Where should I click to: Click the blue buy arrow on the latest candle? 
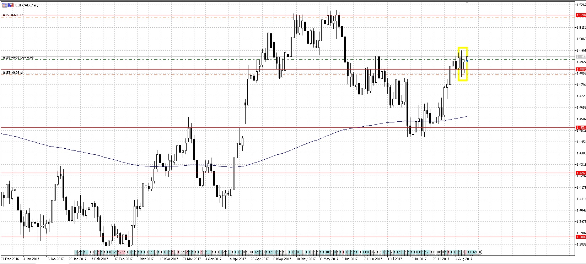pyautogui.click(x=467, y=61)
